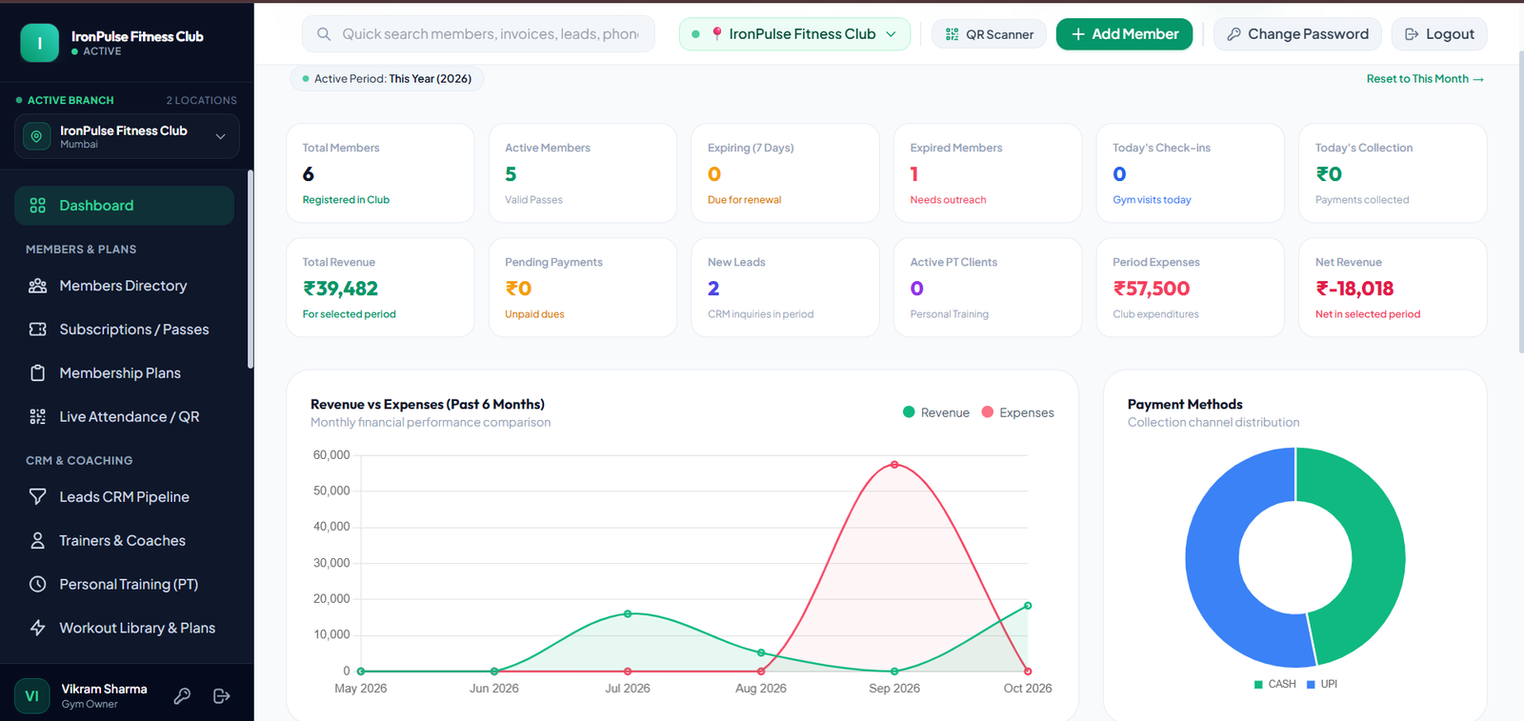Toggle Expenses series in chart legend
The image size is (1524, 721).
pyautogui.click(x=1018, y=412)
